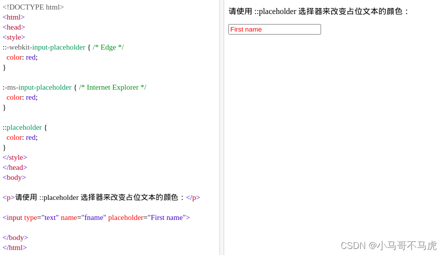Click the placeholder="First name" attribute

click(147, 218)
